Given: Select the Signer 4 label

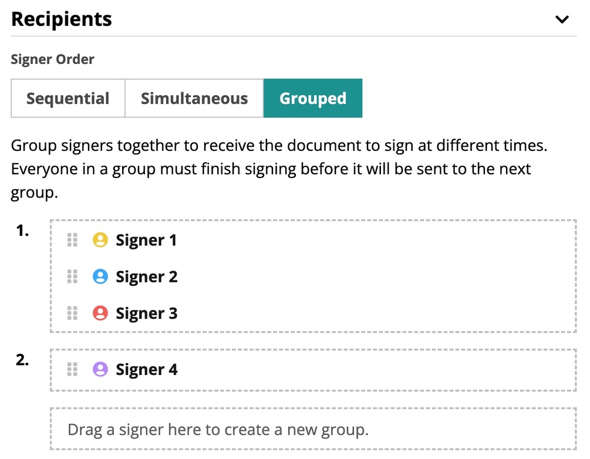Looking at the screenshot, I should coord(146,369).
